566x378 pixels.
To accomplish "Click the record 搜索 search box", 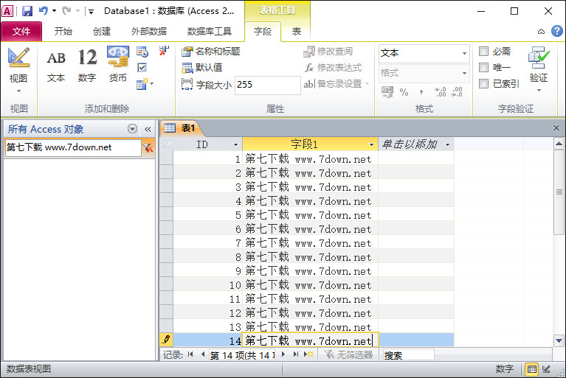I will coord(408,355).
